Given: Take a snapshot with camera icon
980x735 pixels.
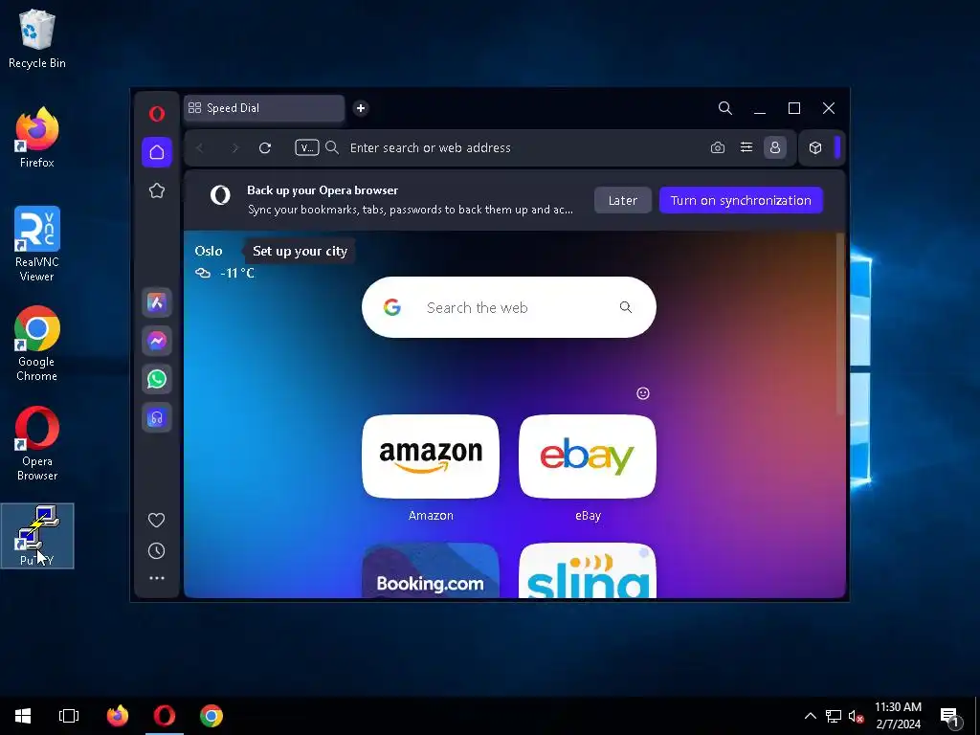Looking at the screenshot, I should (x=718, y=148).
